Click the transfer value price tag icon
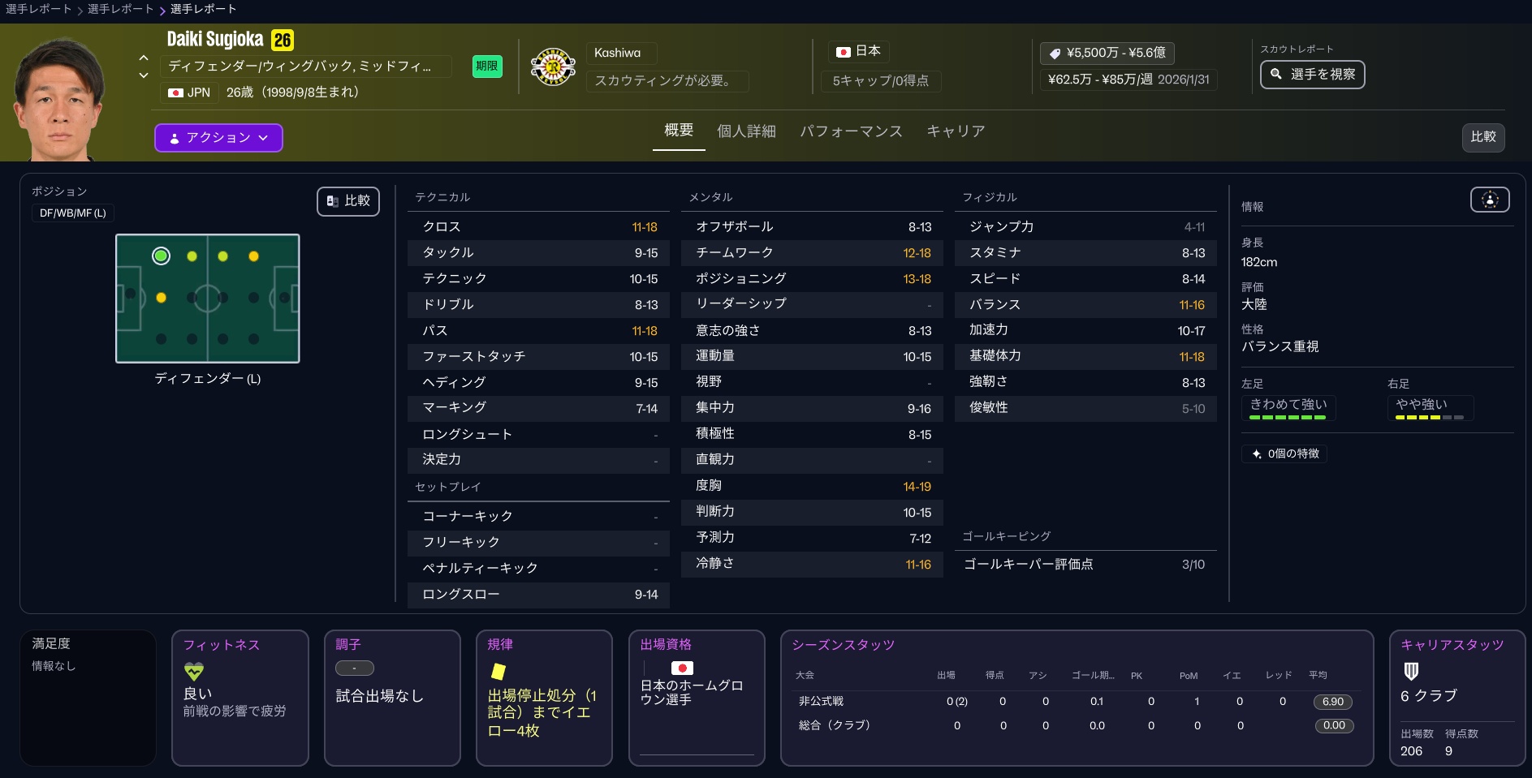Screen dimensions: 1532x778 [1055, 54]
